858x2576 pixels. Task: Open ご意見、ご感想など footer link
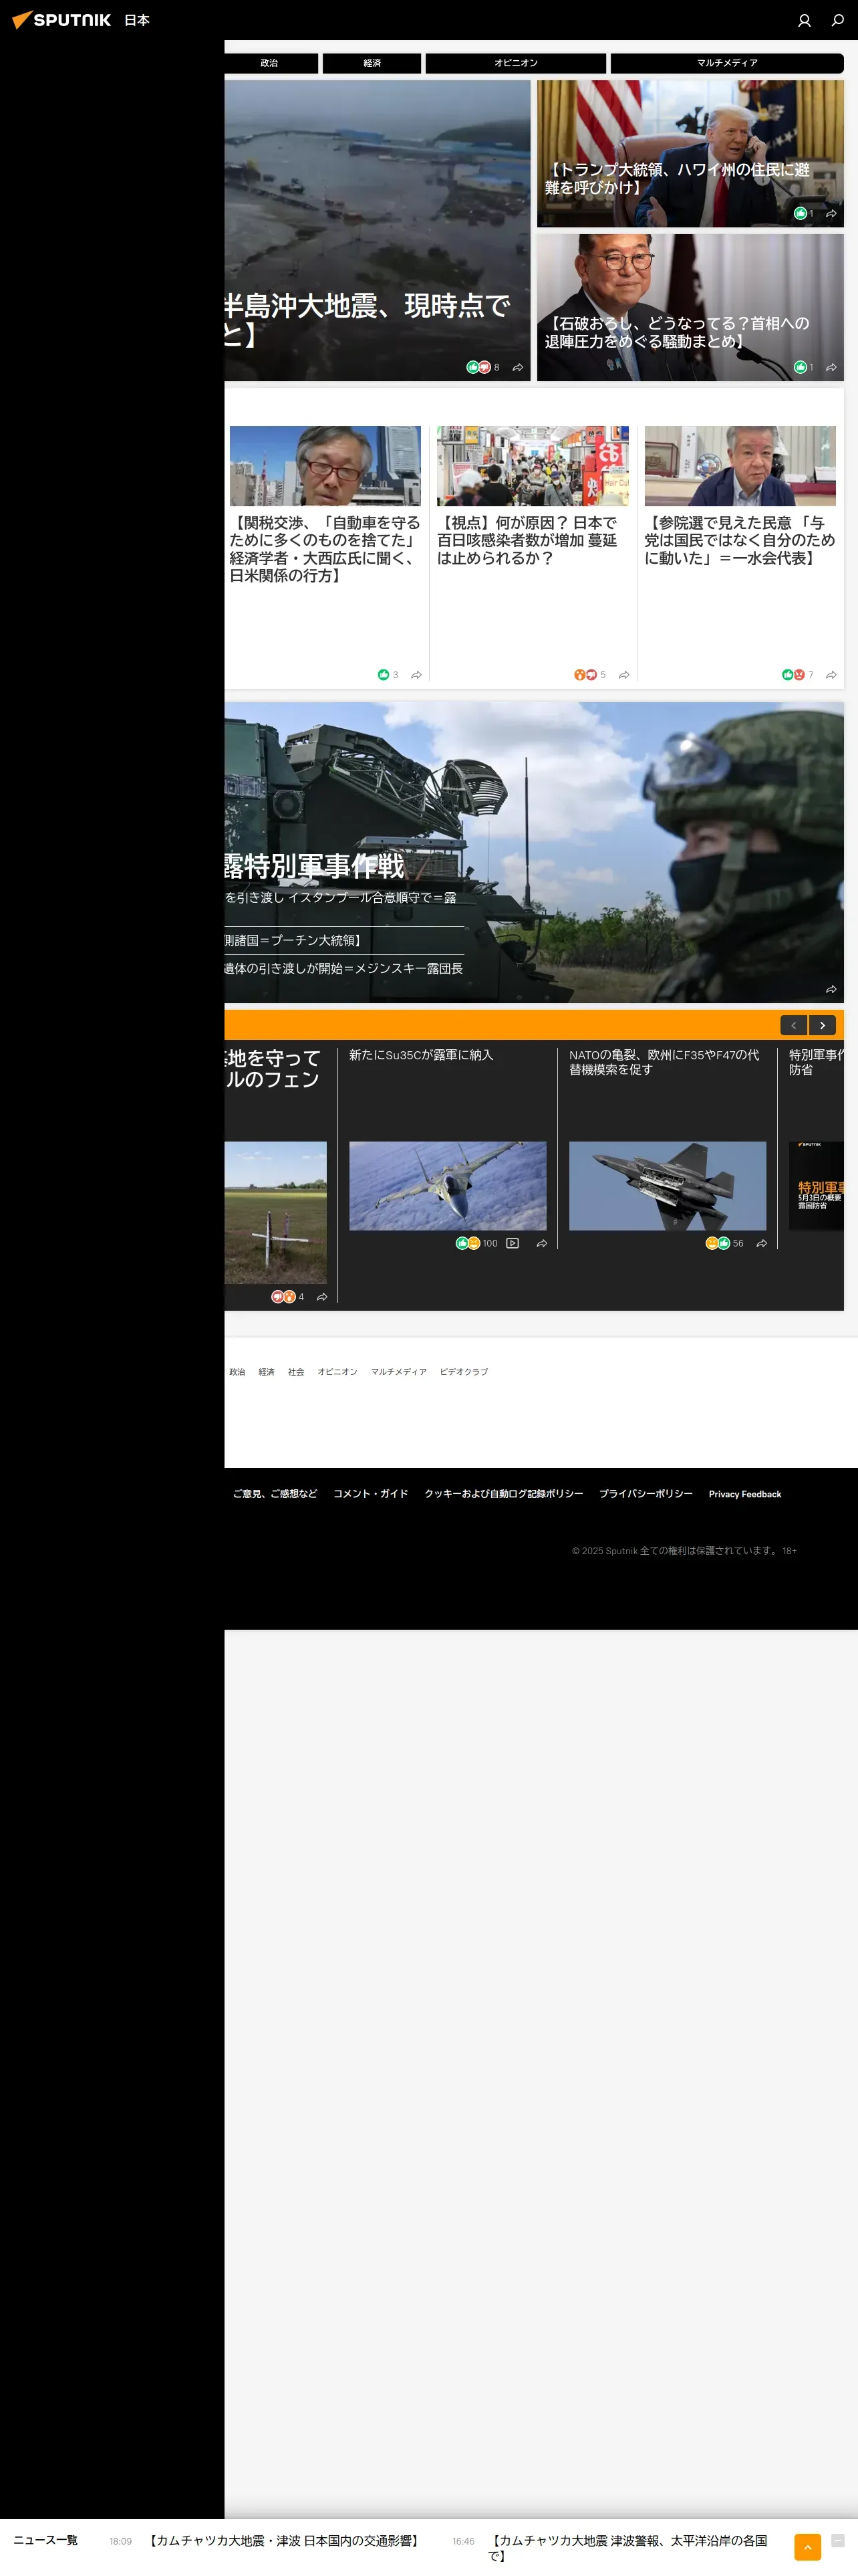(275, 1494)
